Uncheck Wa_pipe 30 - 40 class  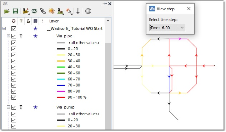coord(14,61)
